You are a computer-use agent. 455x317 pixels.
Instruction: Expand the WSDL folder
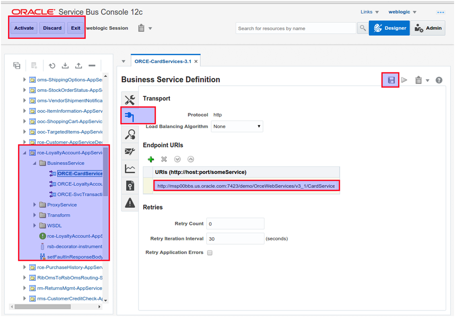[34, 226]
